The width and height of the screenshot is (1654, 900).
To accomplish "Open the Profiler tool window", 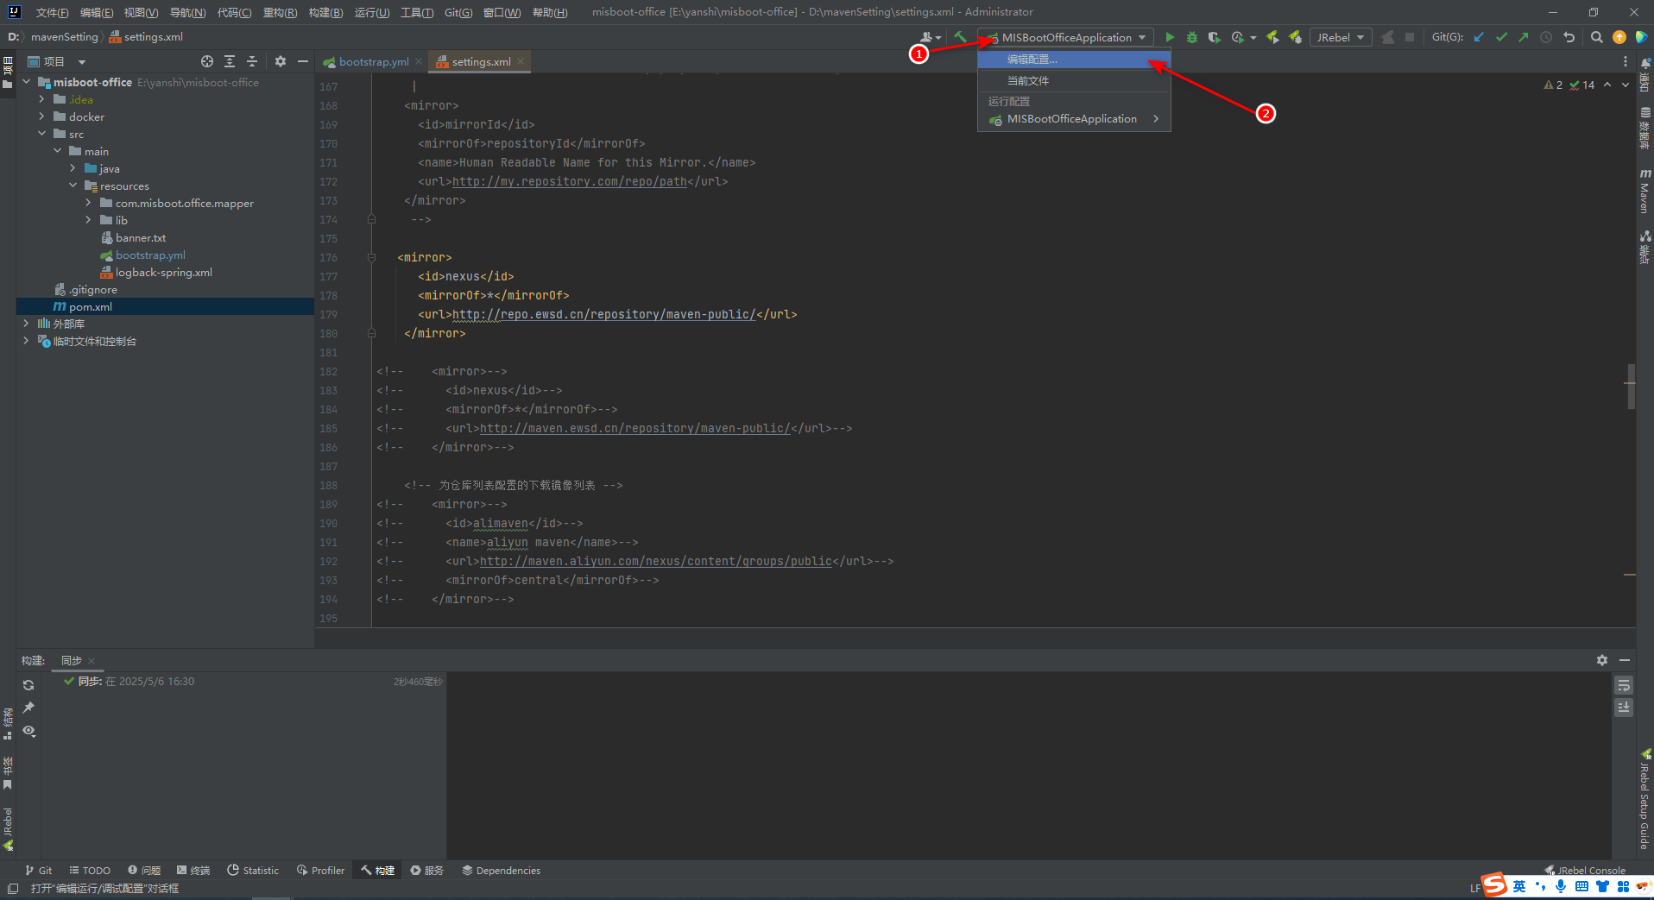I will pyautogui.click(x=320, y=871).
